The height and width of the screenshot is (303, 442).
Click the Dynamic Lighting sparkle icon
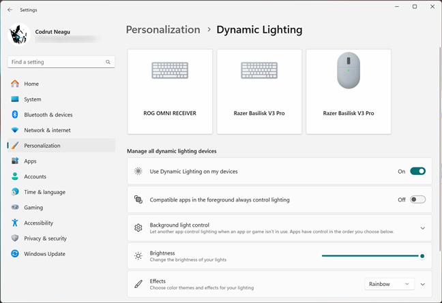click(x=138, y=171)
